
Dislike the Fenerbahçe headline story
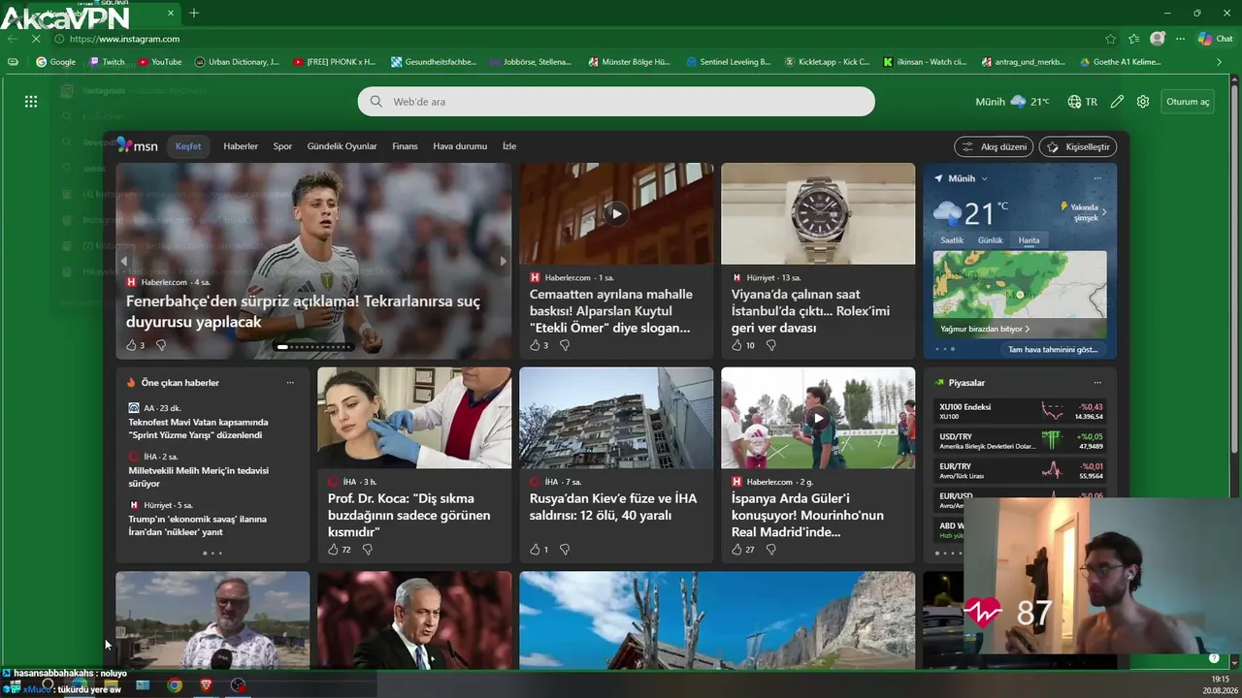[x=161, y=345]
